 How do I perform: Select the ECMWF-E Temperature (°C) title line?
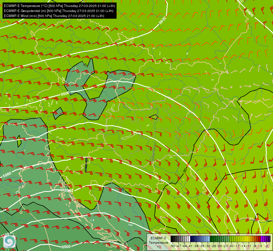tap(59, 6)
